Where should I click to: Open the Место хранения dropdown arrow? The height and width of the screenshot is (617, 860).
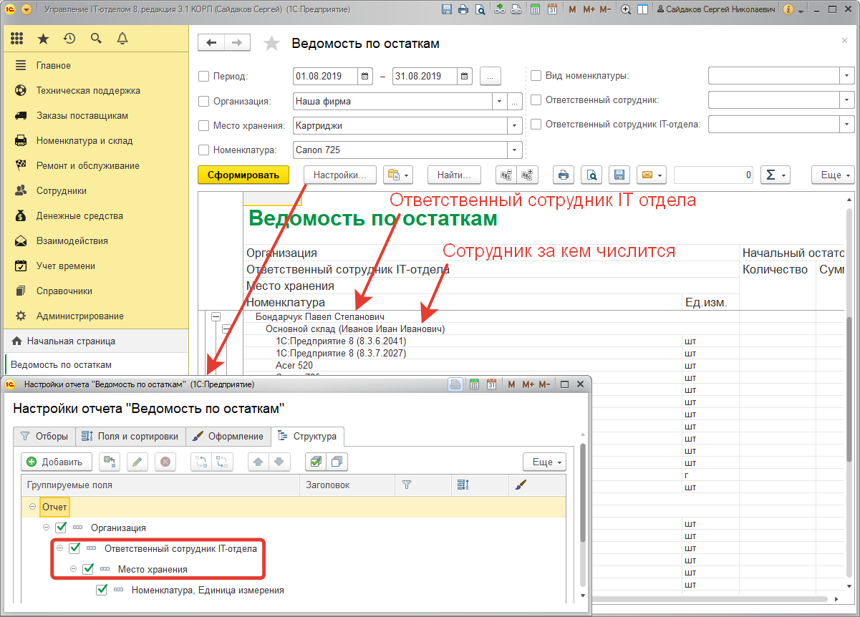point(515,125)
